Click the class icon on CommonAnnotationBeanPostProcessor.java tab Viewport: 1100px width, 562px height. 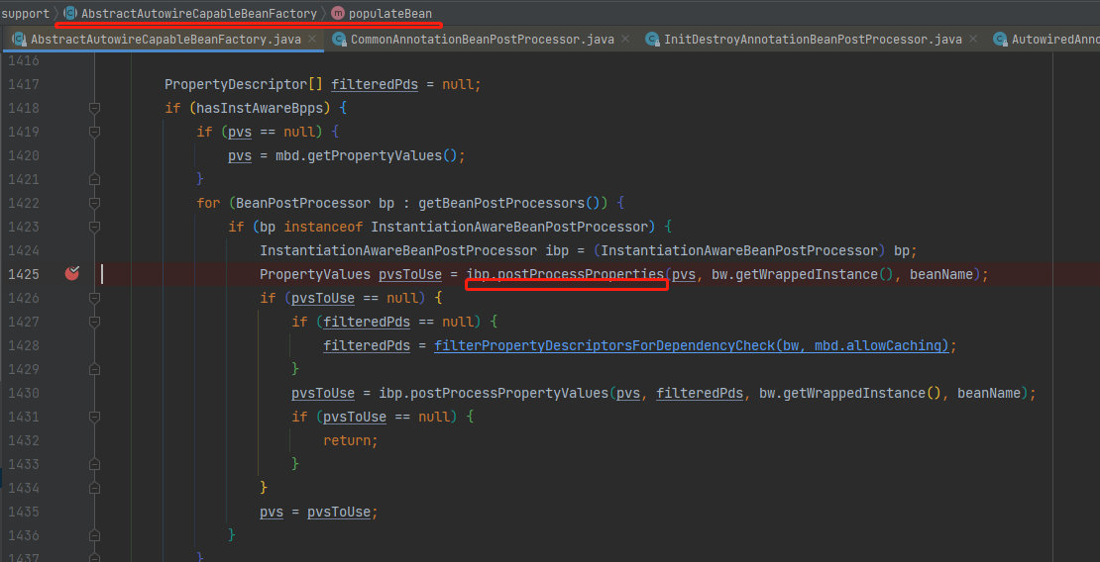click(339, 40)
